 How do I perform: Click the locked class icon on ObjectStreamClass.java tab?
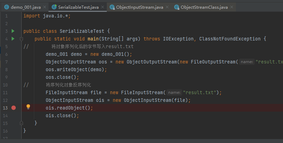pyautogui.click(x=177, y=7)
